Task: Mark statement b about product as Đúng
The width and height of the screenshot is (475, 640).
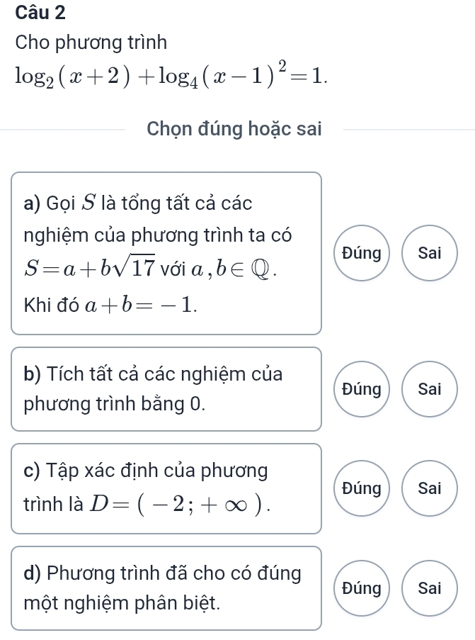Action: (362, 389)
